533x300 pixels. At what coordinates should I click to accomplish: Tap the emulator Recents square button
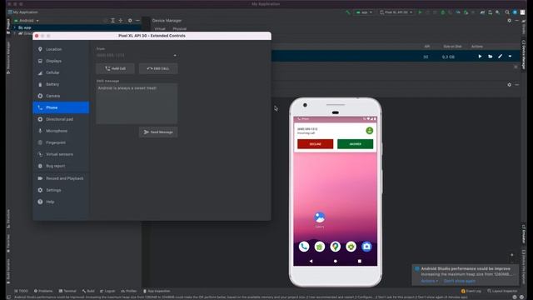click(360, 261)
